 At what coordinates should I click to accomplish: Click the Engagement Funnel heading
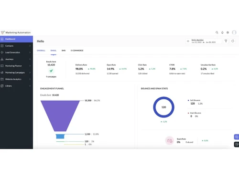(52, 88)
